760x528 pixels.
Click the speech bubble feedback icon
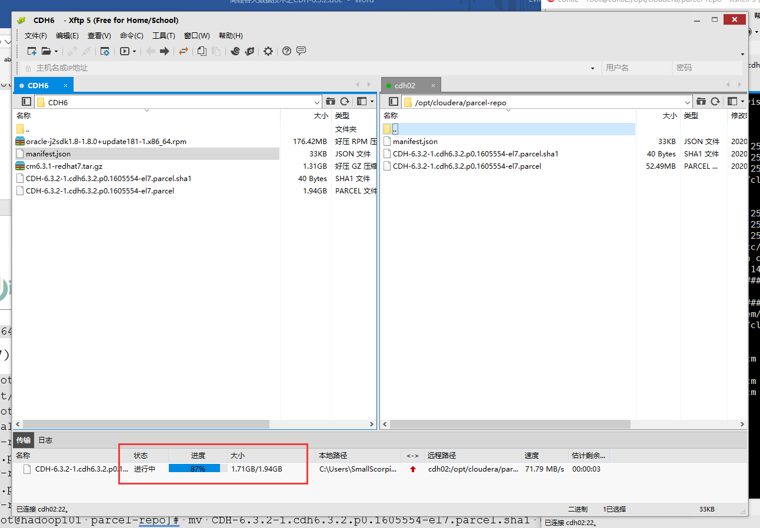point(301,51)
